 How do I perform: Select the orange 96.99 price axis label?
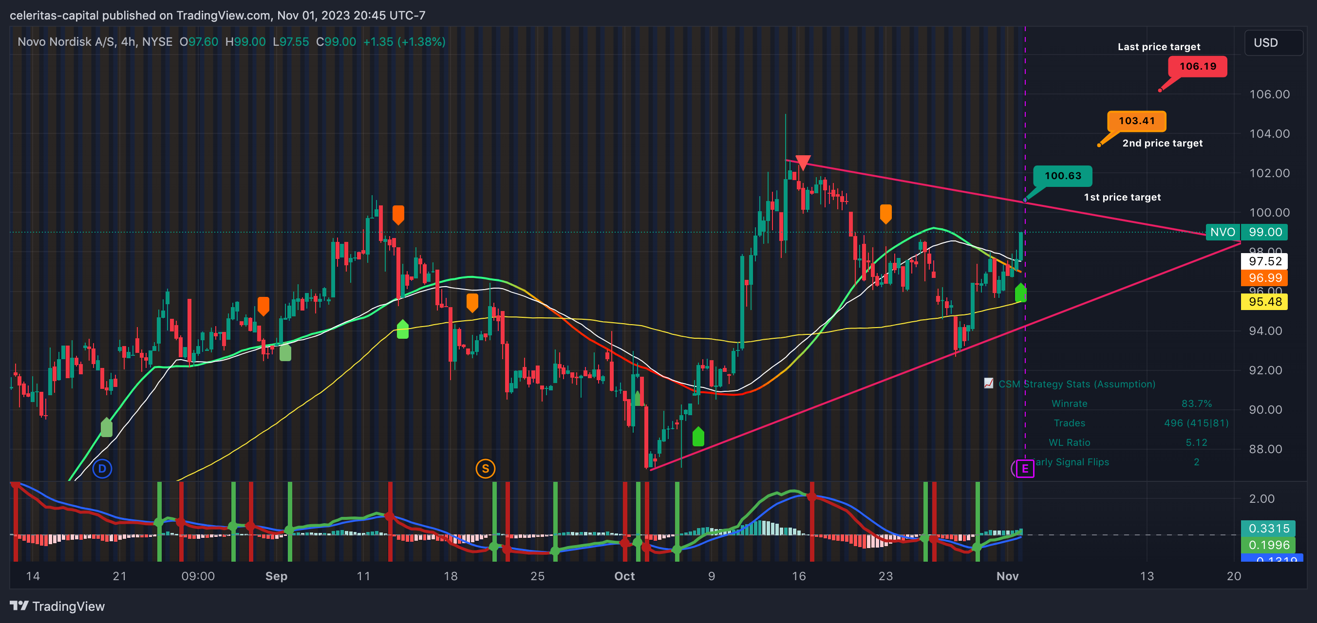(x=1265, y=277)
